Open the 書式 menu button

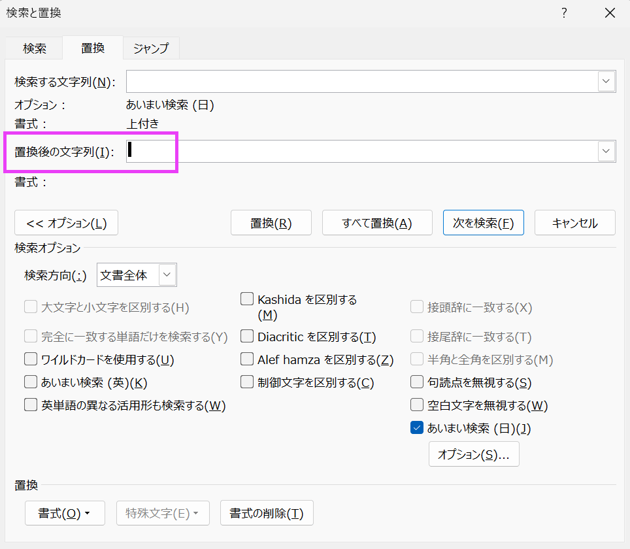[65, 514]
